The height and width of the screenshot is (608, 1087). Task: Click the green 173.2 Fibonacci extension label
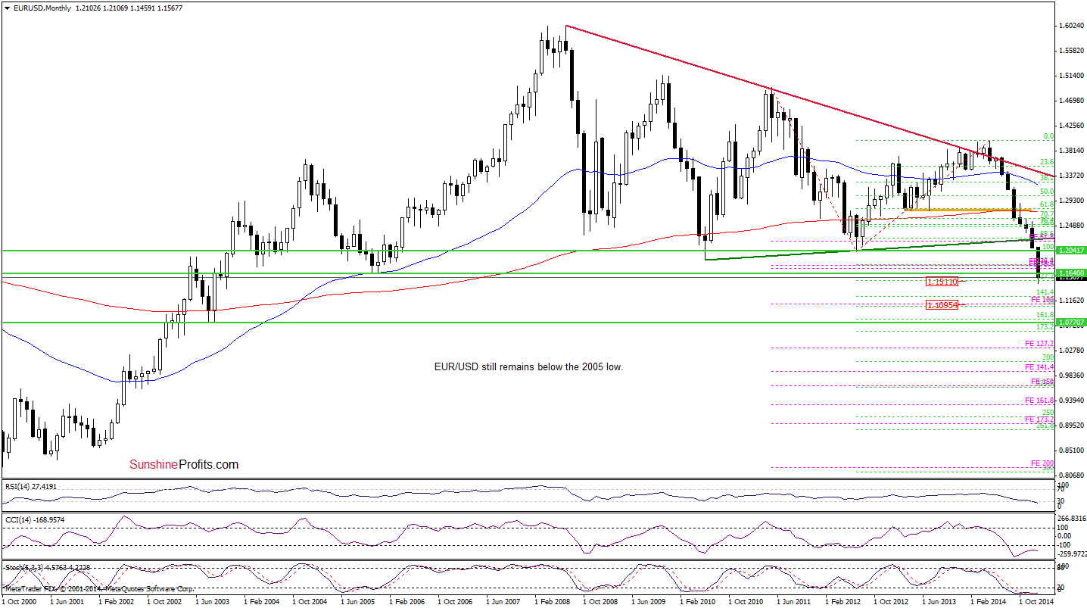point(1045,326)
